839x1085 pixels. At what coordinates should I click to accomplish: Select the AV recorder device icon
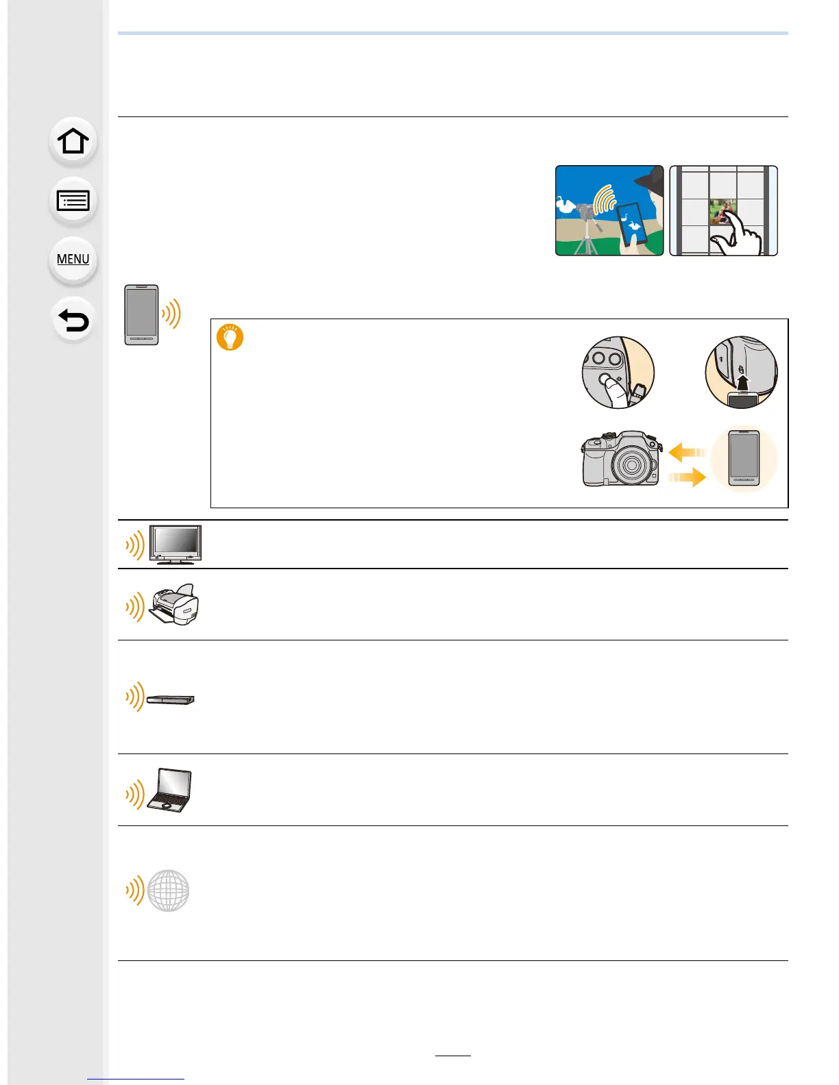(160, 697)
